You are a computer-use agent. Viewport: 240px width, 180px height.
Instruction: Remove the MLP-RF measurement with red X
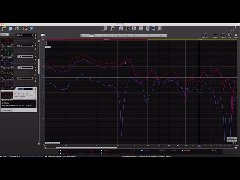35,46
